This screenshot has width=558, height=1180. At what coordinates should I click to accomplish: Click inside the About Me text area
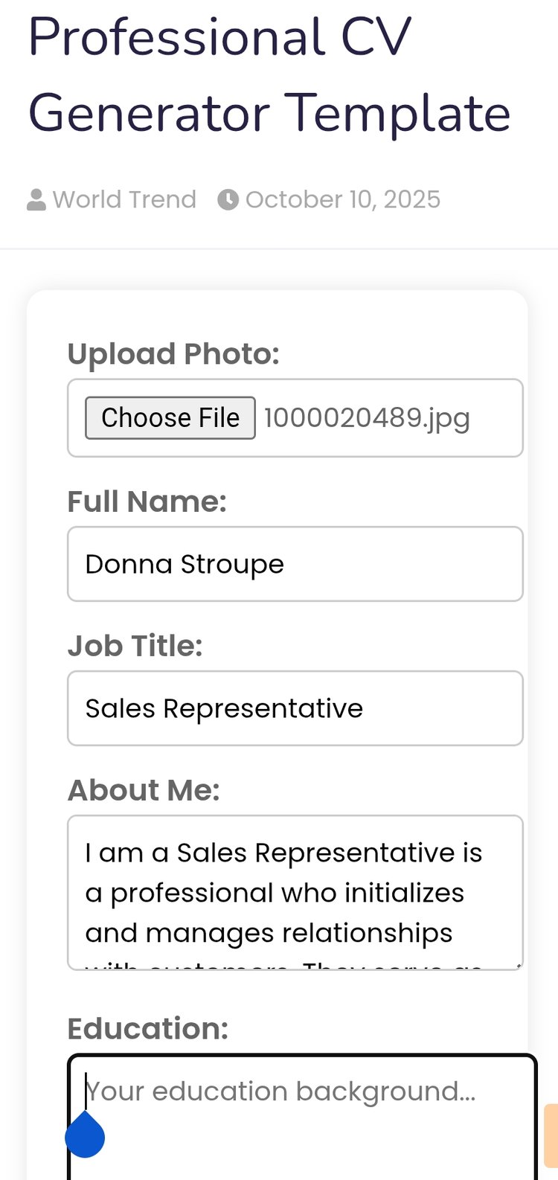[295, 893]
